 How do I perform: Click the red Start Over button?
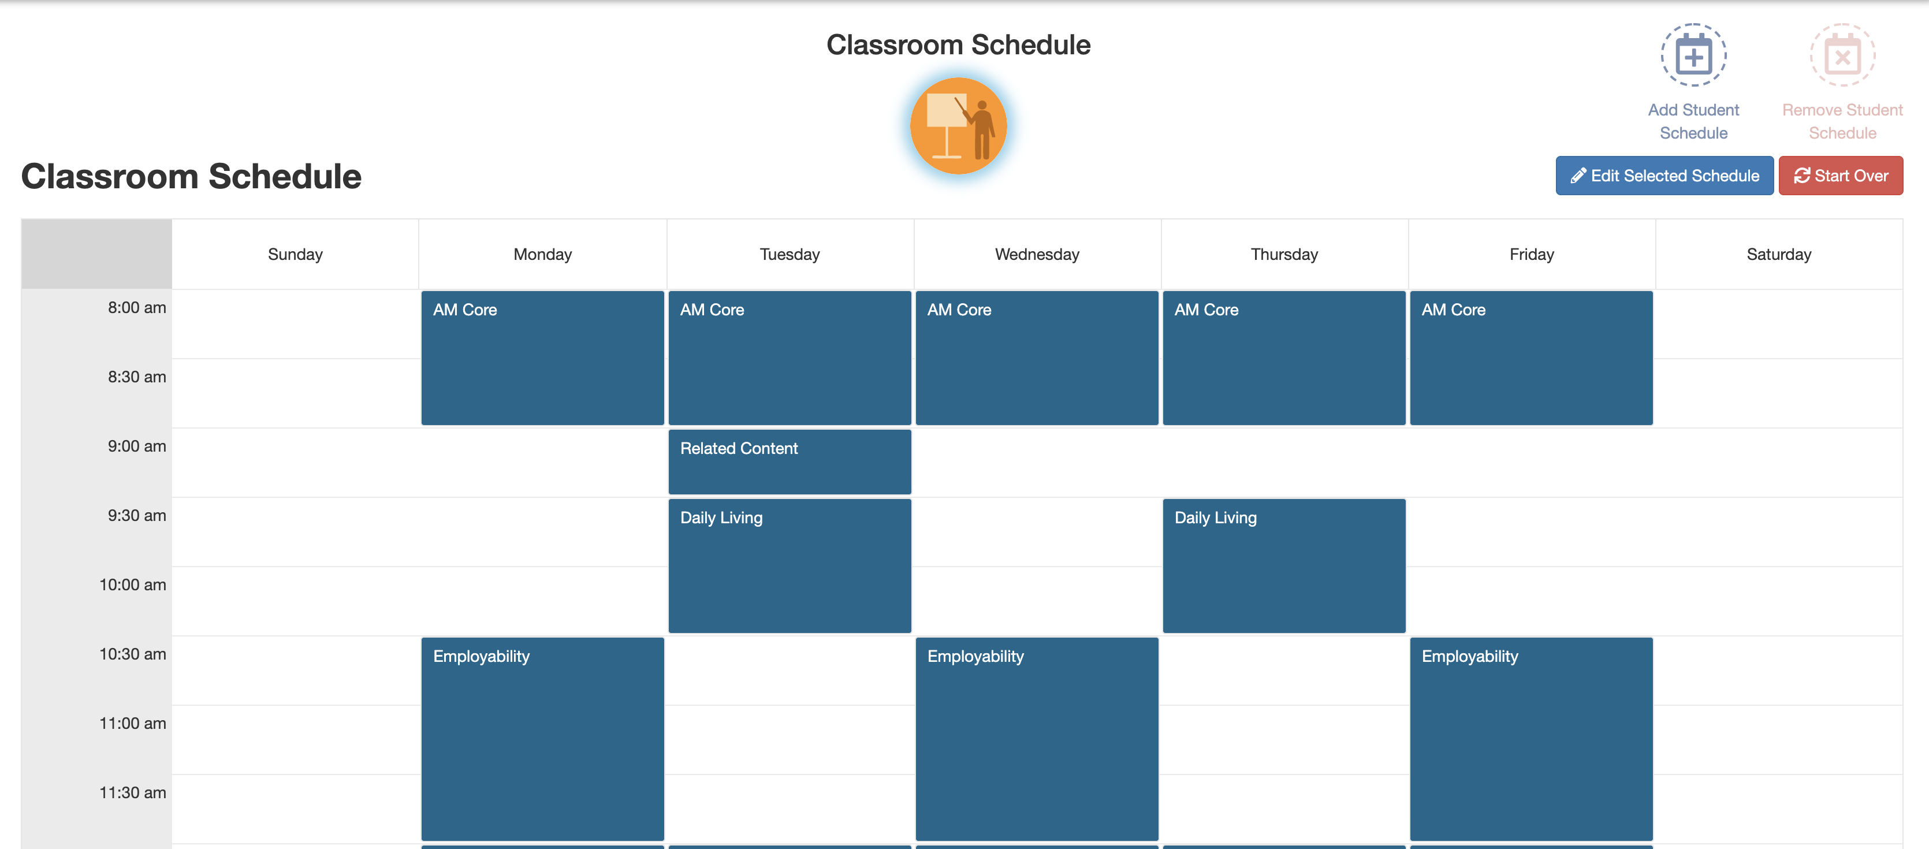(x=1840, y=176)
